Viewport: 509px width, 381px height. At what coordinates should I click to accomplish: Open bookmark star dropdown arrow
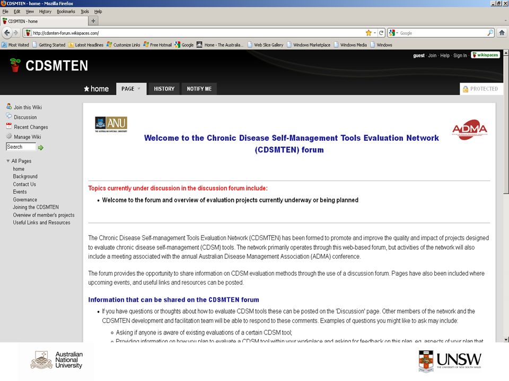click(x=375, y=33)
